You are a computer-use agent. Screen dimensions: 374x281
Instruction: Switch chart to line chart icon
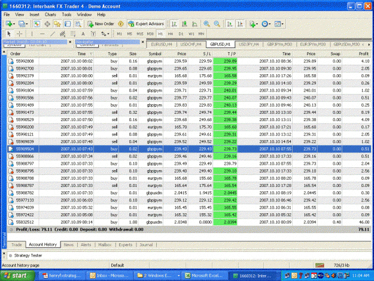click(195, 24)
